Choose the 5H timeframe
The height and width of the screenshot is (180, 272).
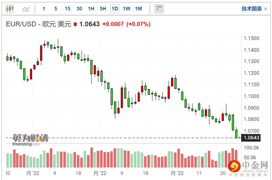pyautogui.click(x=103, y=9)
